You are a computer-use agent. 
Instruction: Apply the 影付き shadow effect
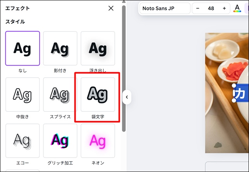pos(60,48)
